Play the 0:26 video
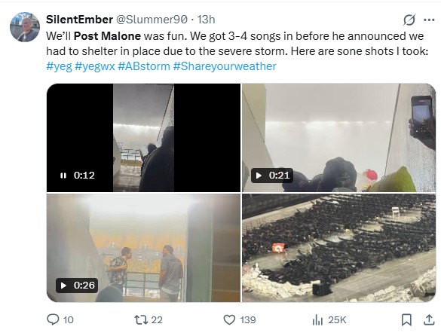The height and width of the screenshot is (333, 441). 63,286
